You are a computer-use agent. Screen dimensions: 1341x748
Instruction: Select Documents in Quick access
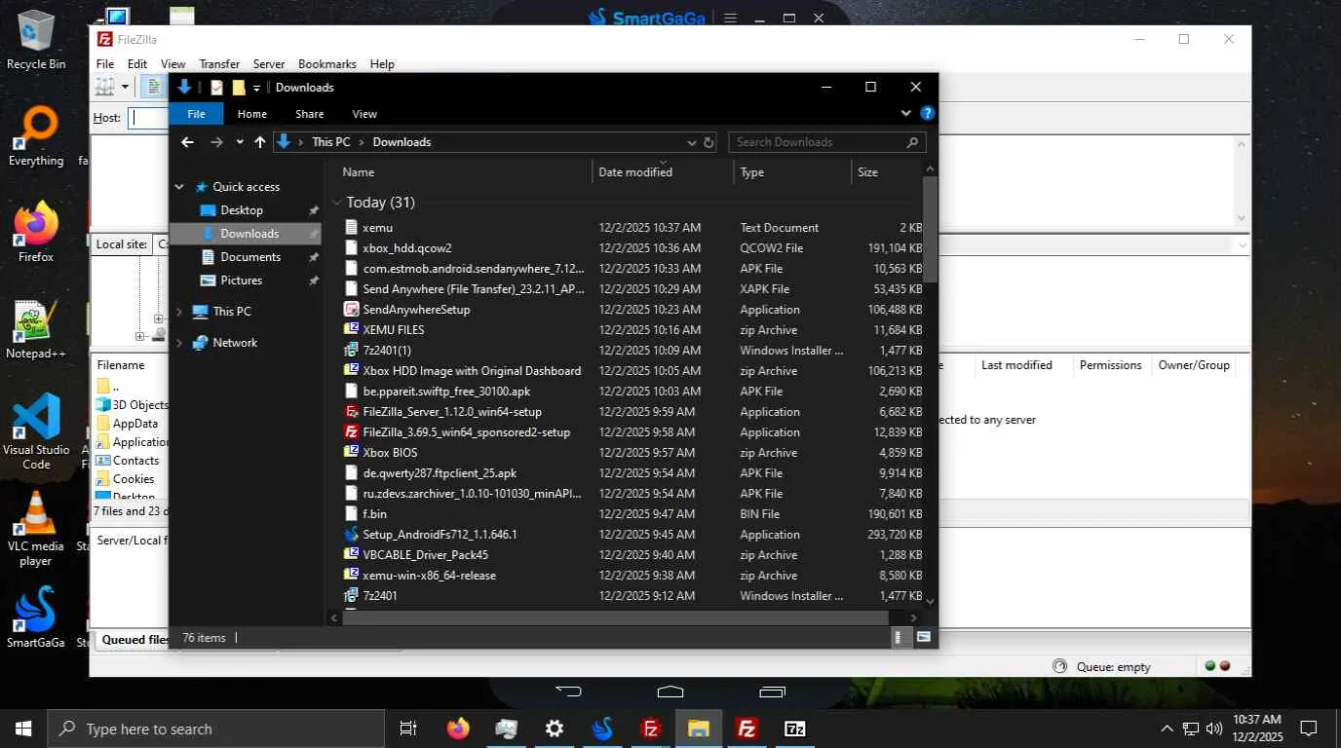(250, 257)
